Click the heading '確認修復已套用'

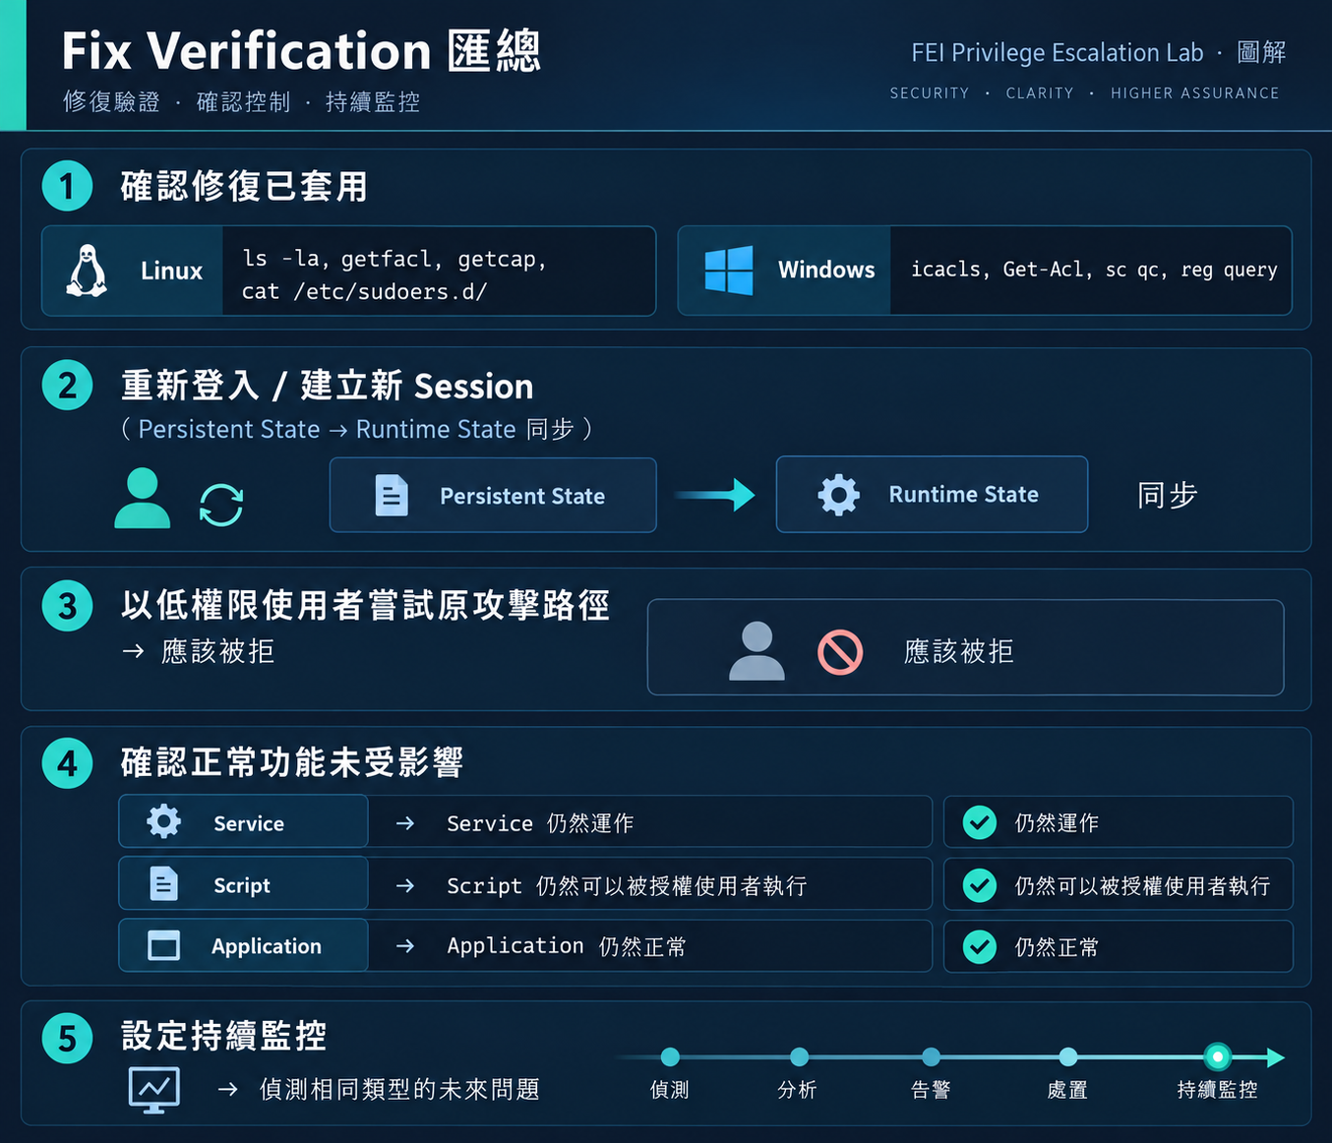[244, 186]
